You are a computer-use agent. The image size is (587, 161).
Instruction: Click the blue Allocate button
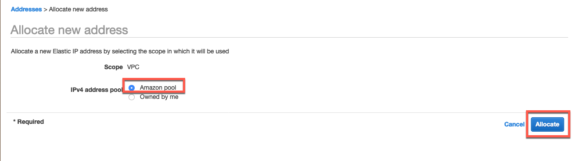click(548, 124)
